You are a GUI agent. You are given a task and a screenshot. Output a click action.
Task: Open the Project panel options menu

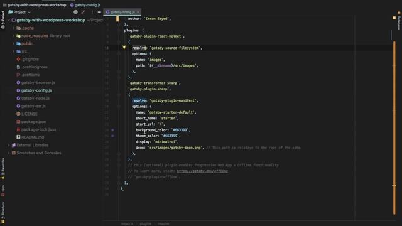point(92,12)
